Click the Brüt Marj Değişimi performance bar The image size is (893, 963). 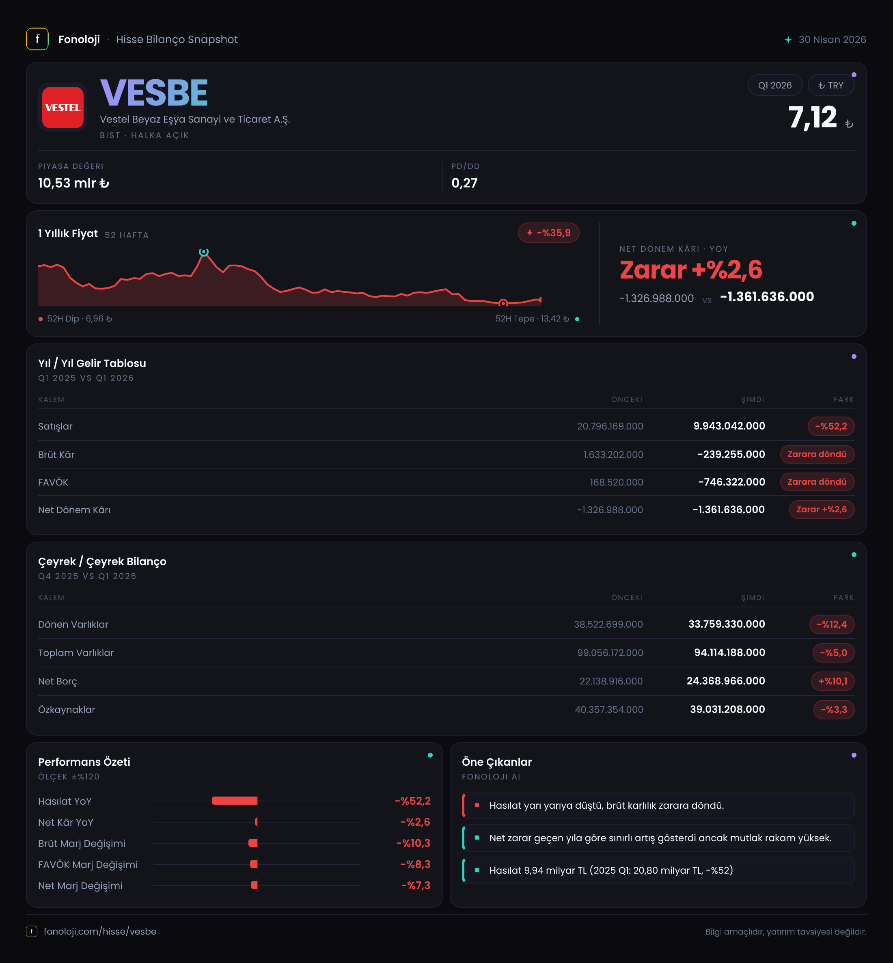[x=253, y=843]
